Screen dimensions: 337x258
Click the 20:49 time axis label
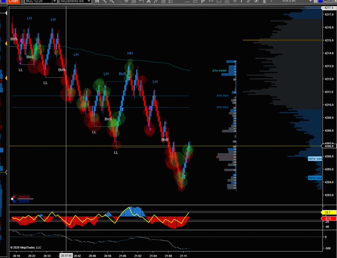pyautogui.click(x=92, y=256)
